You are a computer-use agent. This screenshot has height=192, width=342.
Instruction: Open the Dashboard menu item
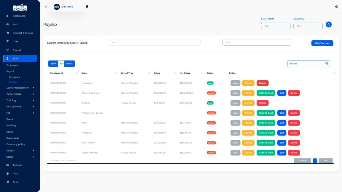(19, 16)
